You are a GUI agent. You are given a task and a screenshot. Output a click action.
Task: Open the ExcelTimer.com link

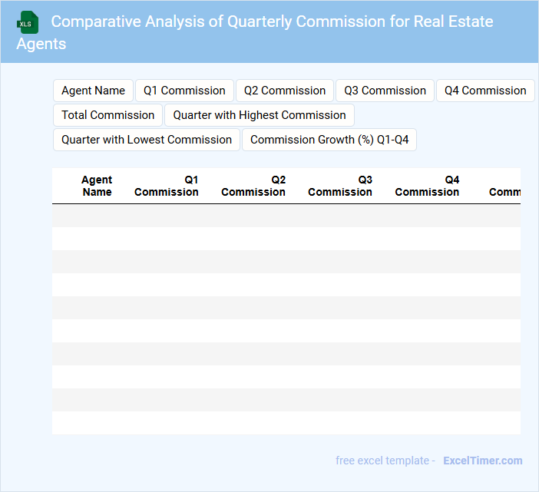[x=482, y=461]
